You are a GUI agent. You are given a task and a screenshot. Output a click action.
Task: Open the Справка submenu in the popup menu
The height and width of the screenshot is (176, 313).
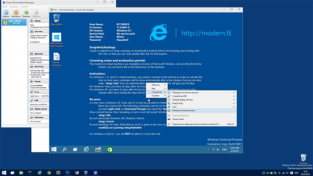(156, 96)
